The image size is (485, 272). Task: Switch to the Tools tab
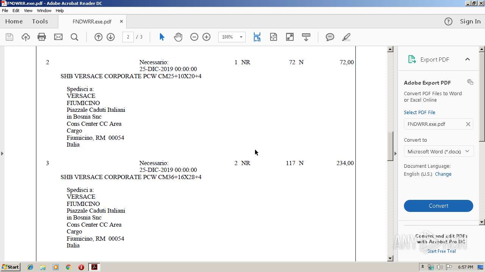[40, 22]
